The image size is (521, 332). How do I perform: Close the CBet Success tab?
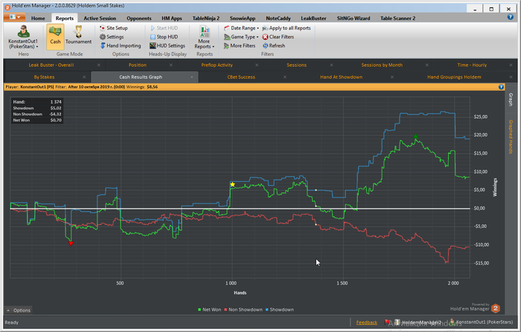[x=285, y=77]
